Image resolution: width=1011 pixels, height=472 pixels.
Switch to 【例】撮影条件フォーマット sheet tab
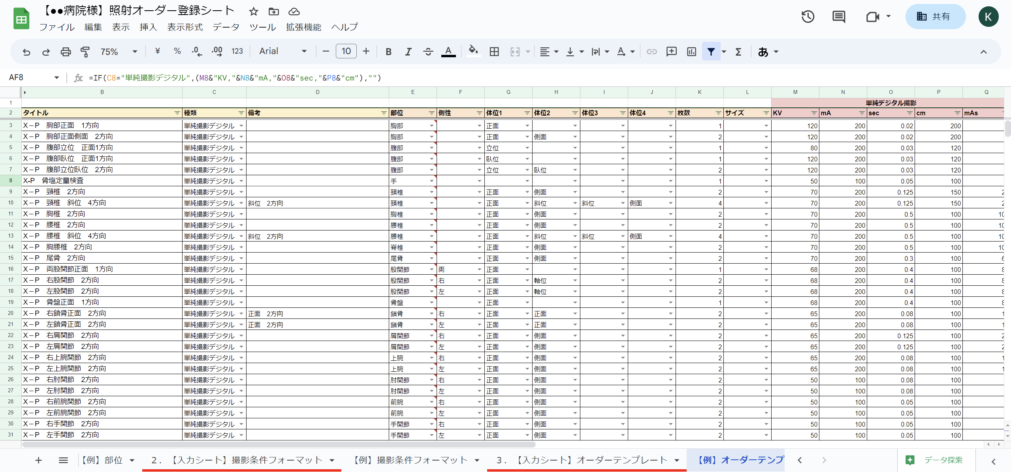pos(410,460)
